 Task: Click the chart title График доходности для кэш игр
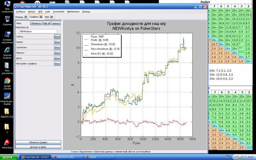click(x=136, y=24)
